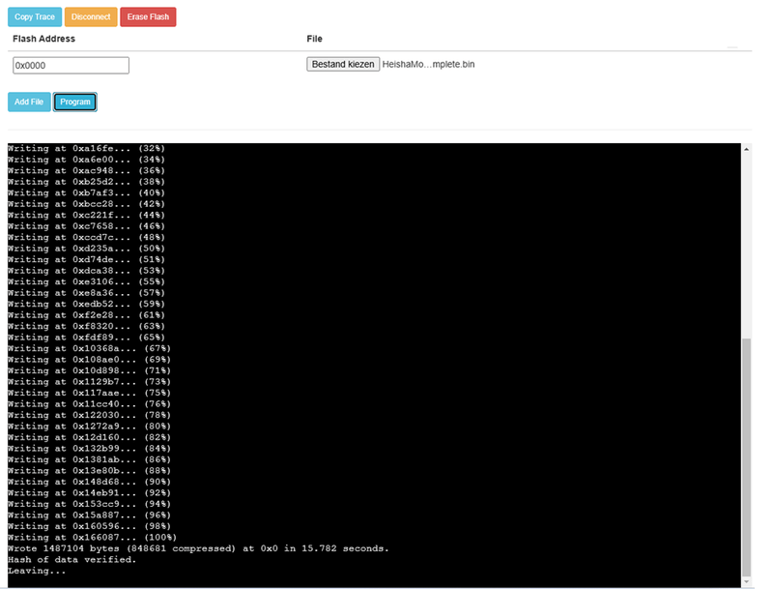Viewport: 773px width, 589px height.
Task: Click the terminal scrollbar down arrow
Action: pos(746,582)
